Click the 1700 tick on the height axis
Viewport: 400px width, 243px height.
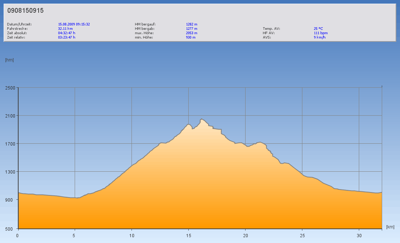point(10,144)
